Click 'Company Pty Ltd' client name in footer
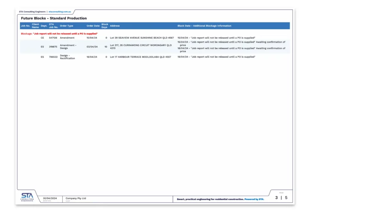This screenshot has width=383, height=215. [76, 198]
